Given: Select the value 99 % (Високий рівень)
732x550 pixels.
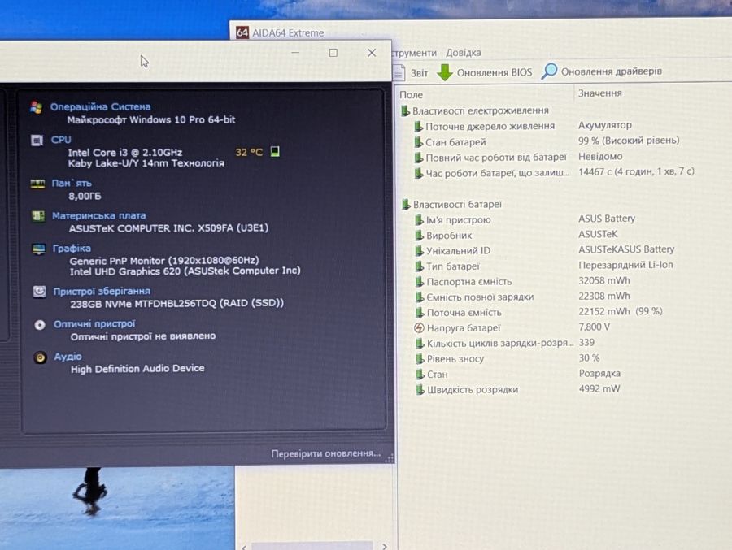Looking at the screenshot, I should pyautogui.click(x=629, y=141).
